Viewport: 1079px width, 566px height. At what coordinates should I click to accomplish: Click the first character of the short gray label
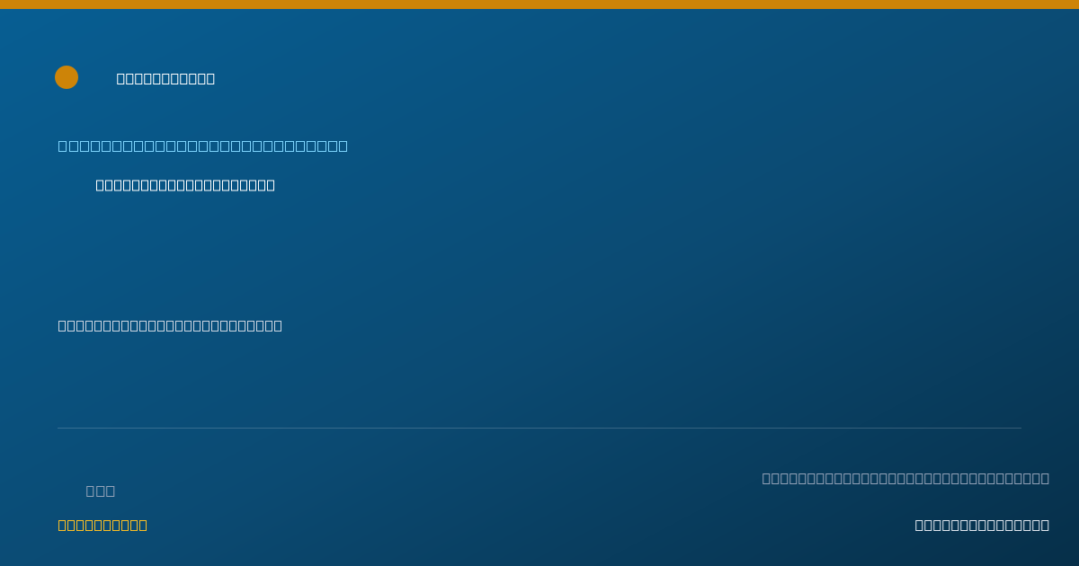91,491
